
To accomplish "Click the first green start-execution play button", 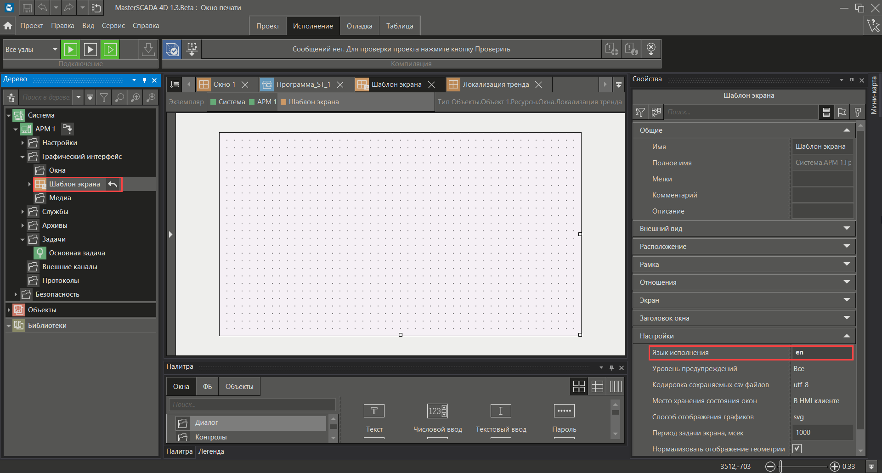I will pos(71,49).
